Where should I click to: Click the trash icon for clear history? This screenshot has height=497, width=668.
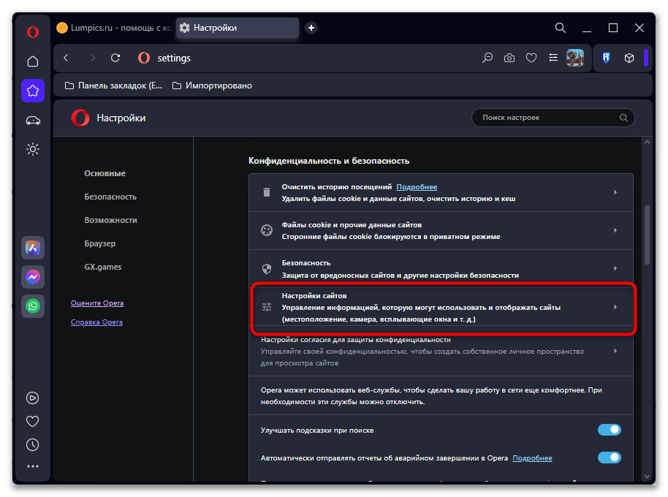pyautogui.click(x=267, y=192)
